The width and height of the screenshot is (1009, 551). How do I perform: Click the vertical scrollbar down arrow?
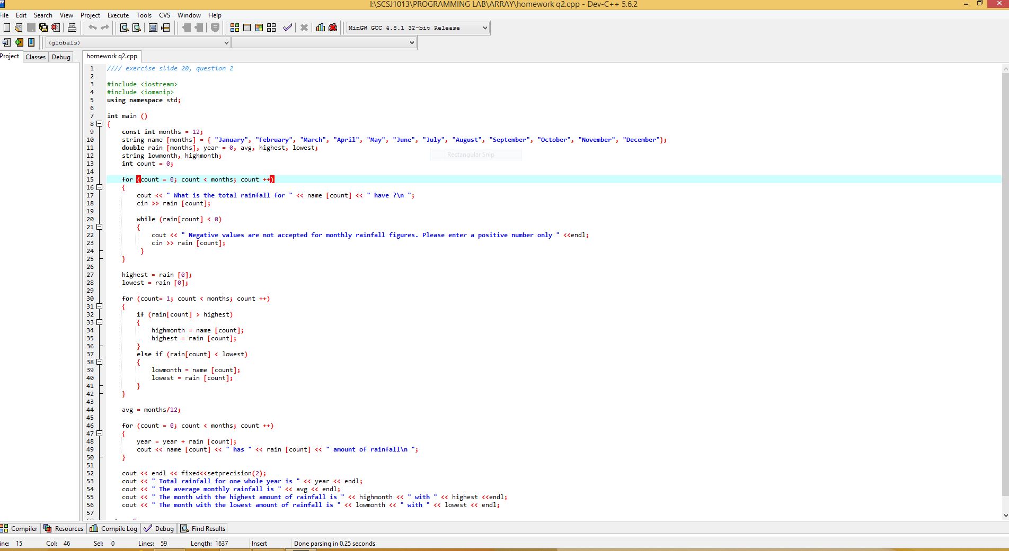click(1005, 515)
